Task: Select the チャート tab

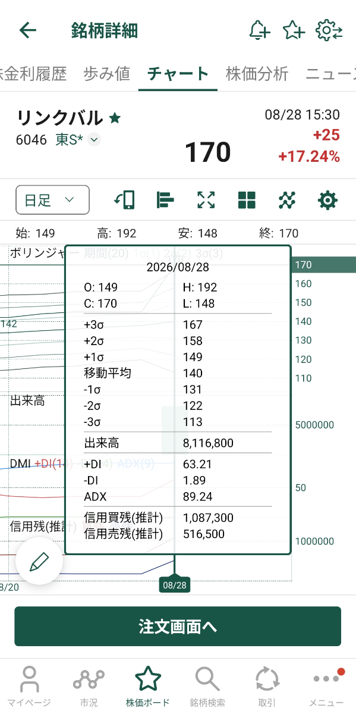Action: (x=178, y=74)
